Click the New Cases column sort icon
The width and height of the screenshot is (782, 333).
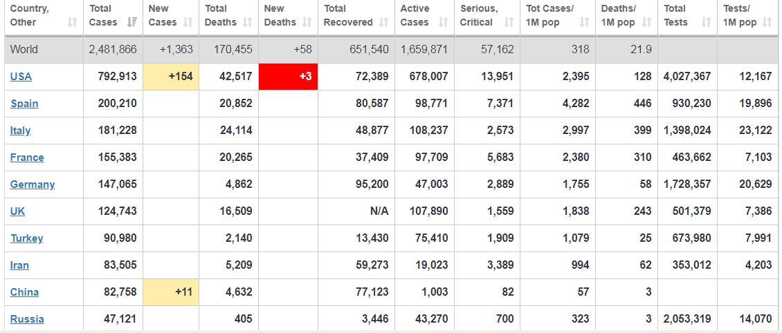pos(188,23)
